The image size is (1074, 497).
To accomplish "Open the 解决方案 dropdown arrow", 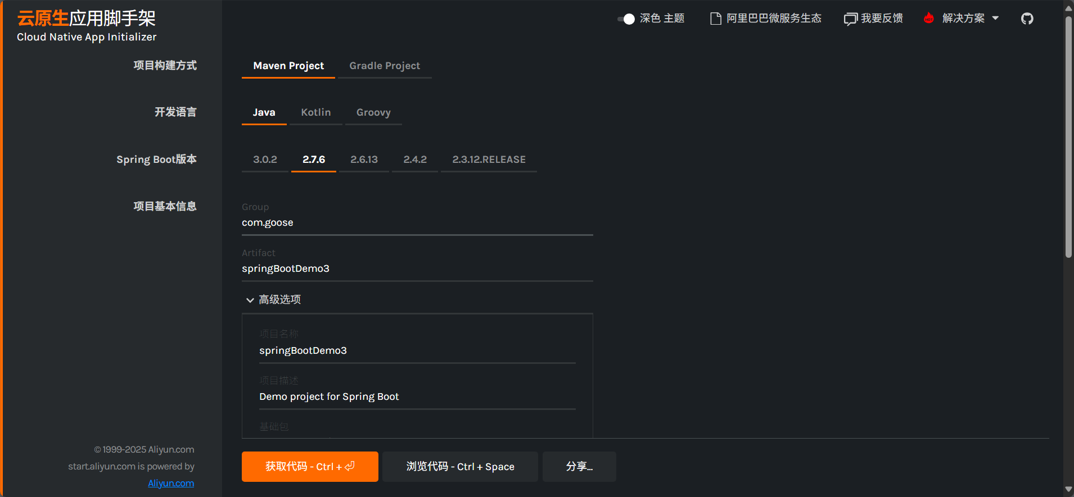I will (x=995, y=18).
